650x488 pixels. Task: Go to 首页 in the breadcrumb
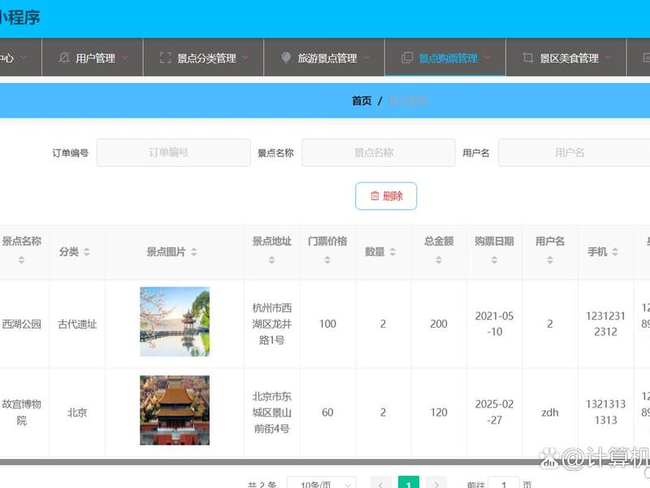362,101
